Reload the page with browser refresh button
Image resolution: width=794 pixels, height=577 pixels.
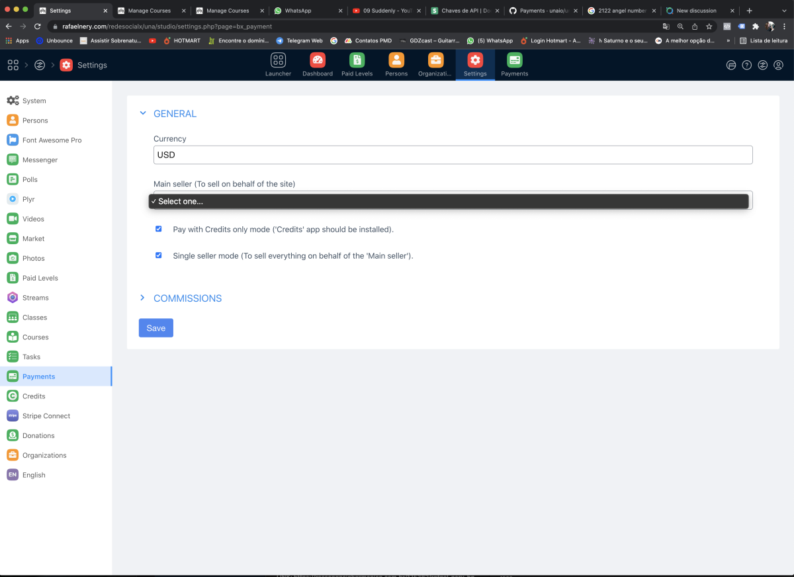(37, 26)
